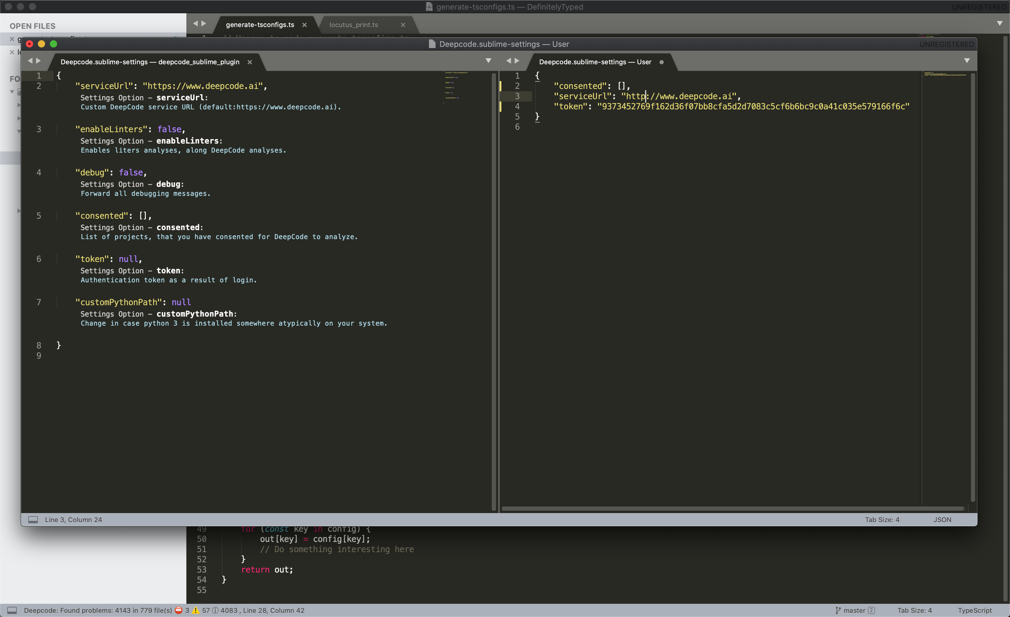Click the "debug": false line in default settings
Screen dimensions: 1010x617
111,172
